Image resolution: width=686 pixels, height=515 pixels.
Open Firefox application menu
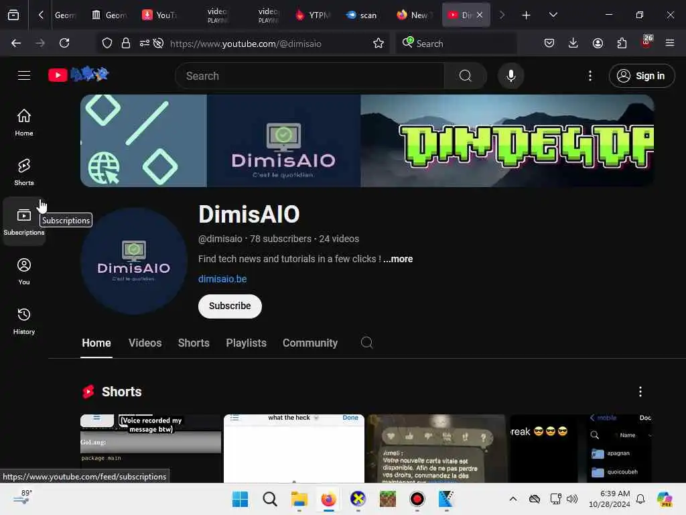669,43
